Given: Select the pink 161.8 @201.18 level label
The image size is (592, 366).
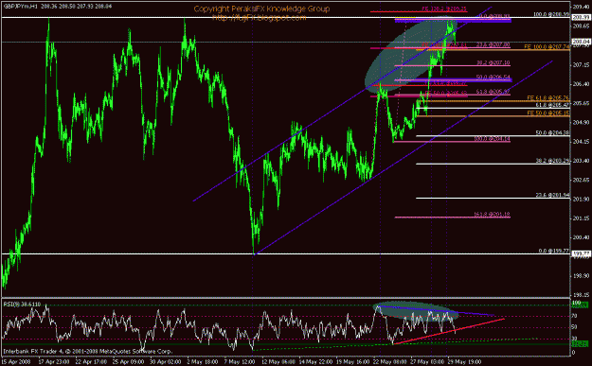Looking at the screenshot, I should tap(492, 215).
